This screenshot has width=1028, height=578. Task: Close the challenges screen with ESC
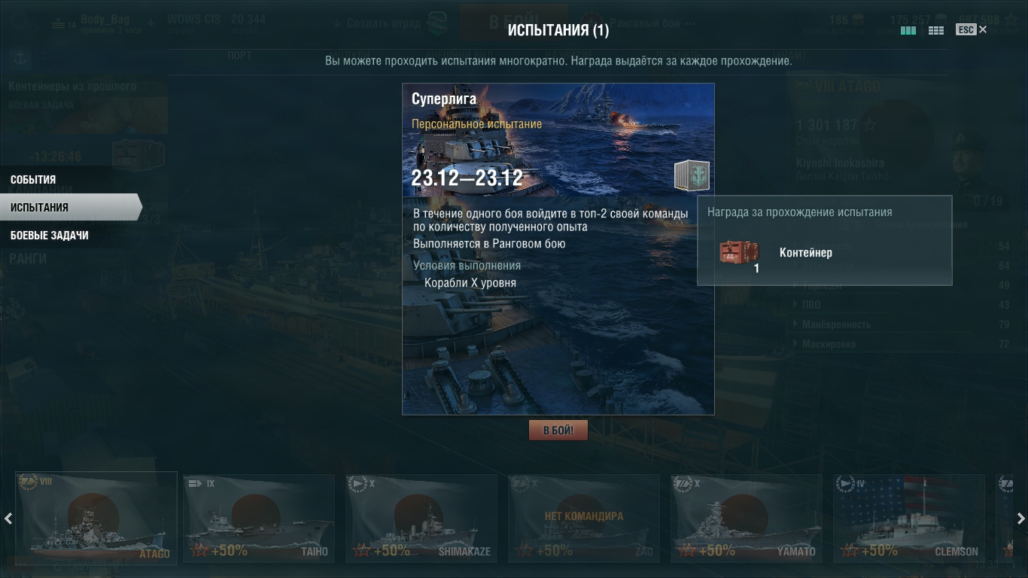pos(972,30)
